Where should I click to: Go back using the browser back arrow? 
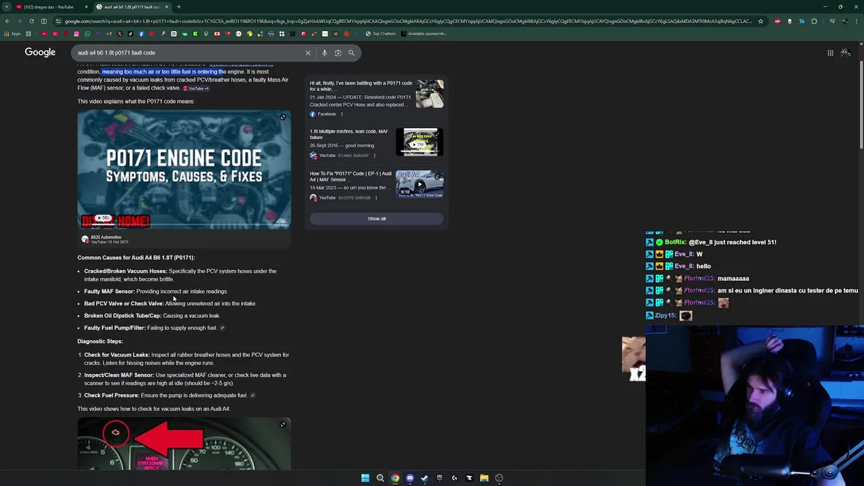tap(7, 21)
